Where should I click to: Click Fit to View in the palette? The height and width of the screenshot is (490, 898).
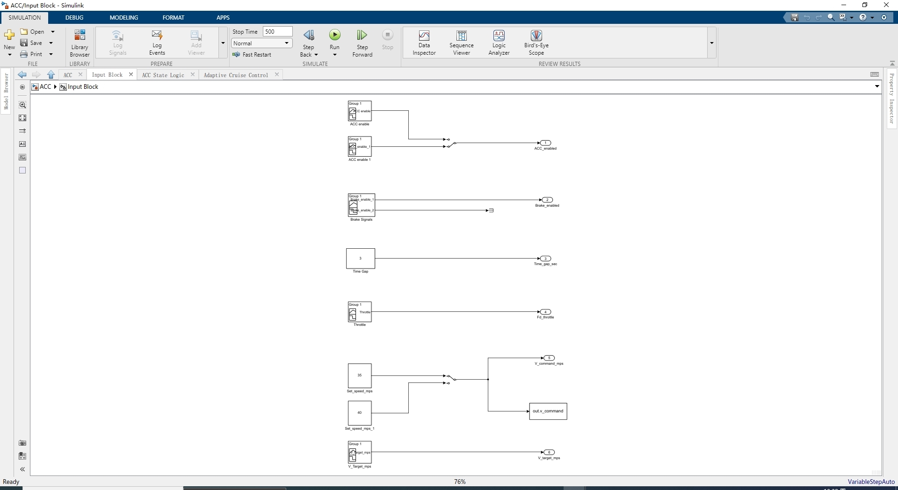click(22, 118)
